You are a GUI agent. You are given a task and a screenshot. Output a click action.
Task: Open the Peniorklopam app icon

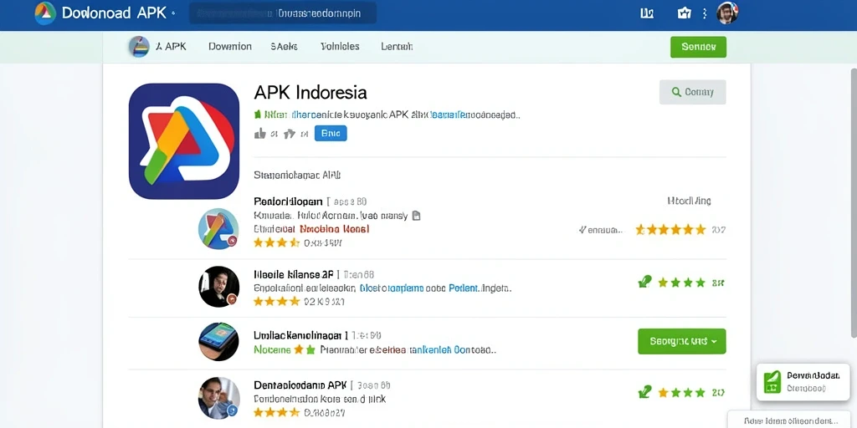click(x=218, y=229)
